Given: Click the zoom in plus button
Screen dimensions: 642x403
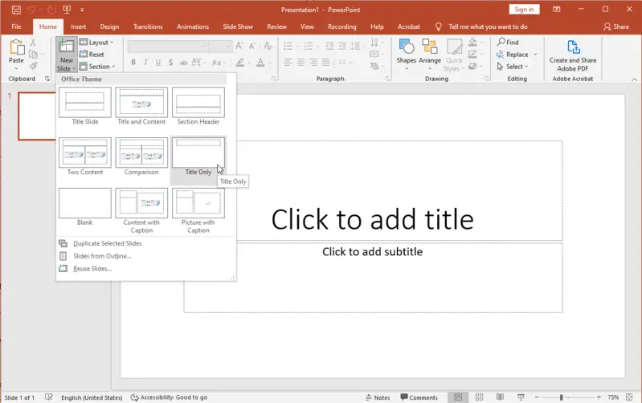Looking at the screenshot, I should point(599,397).
